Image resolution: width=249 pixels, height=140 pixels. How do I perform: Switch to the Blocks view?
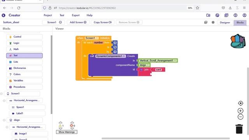[240, 23]
